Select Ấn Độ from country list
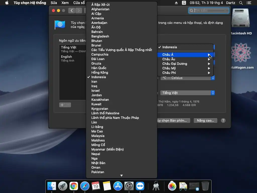 pyautogui.click(x=121, y=27)
